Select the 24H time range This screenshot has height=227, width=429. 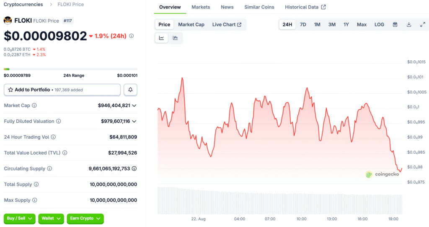pyautogui.click(x=287, y=25)
